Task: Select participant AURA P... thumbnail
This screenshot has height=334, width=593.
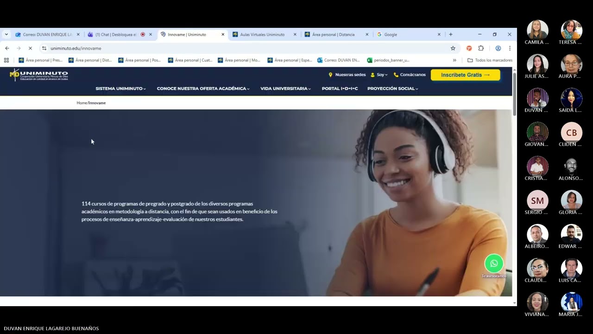Action: coord(571,64)
